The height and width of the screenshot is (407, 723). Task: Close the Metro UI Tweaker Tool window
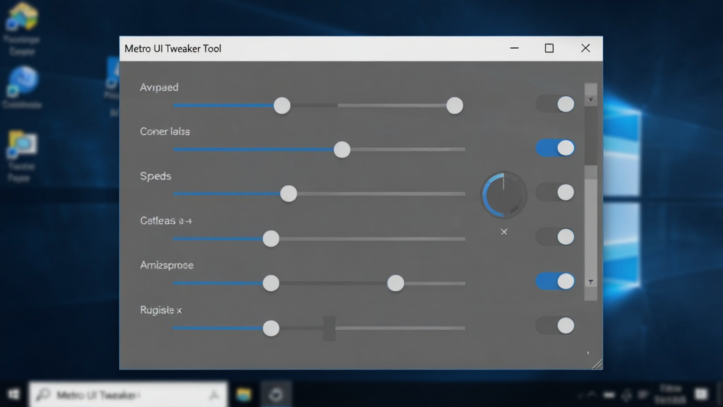pos(585,48)
